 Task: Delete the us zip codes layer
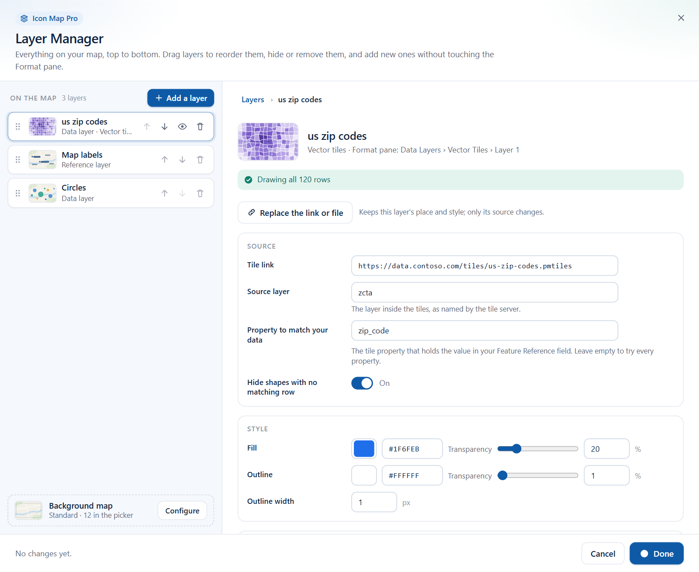click(x=200, y=127)
